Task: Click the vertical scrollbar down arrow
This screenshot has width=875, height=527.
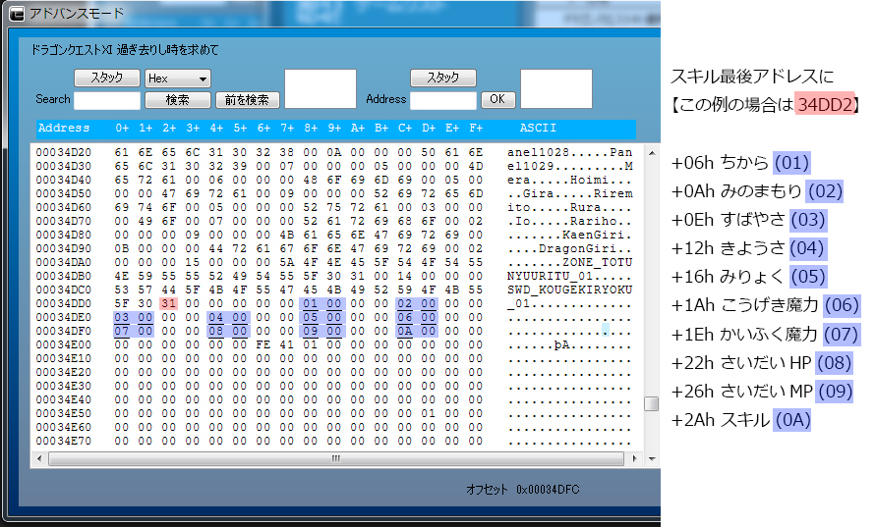Action: 651,459
